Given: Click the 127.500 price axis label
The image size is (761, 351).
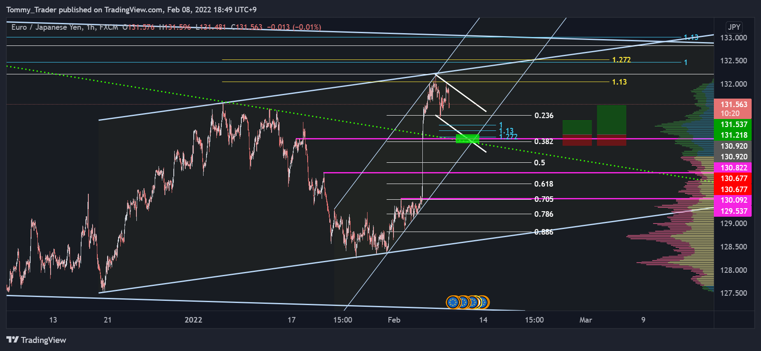Looking at the screenshot, I should tap(733, 293).
